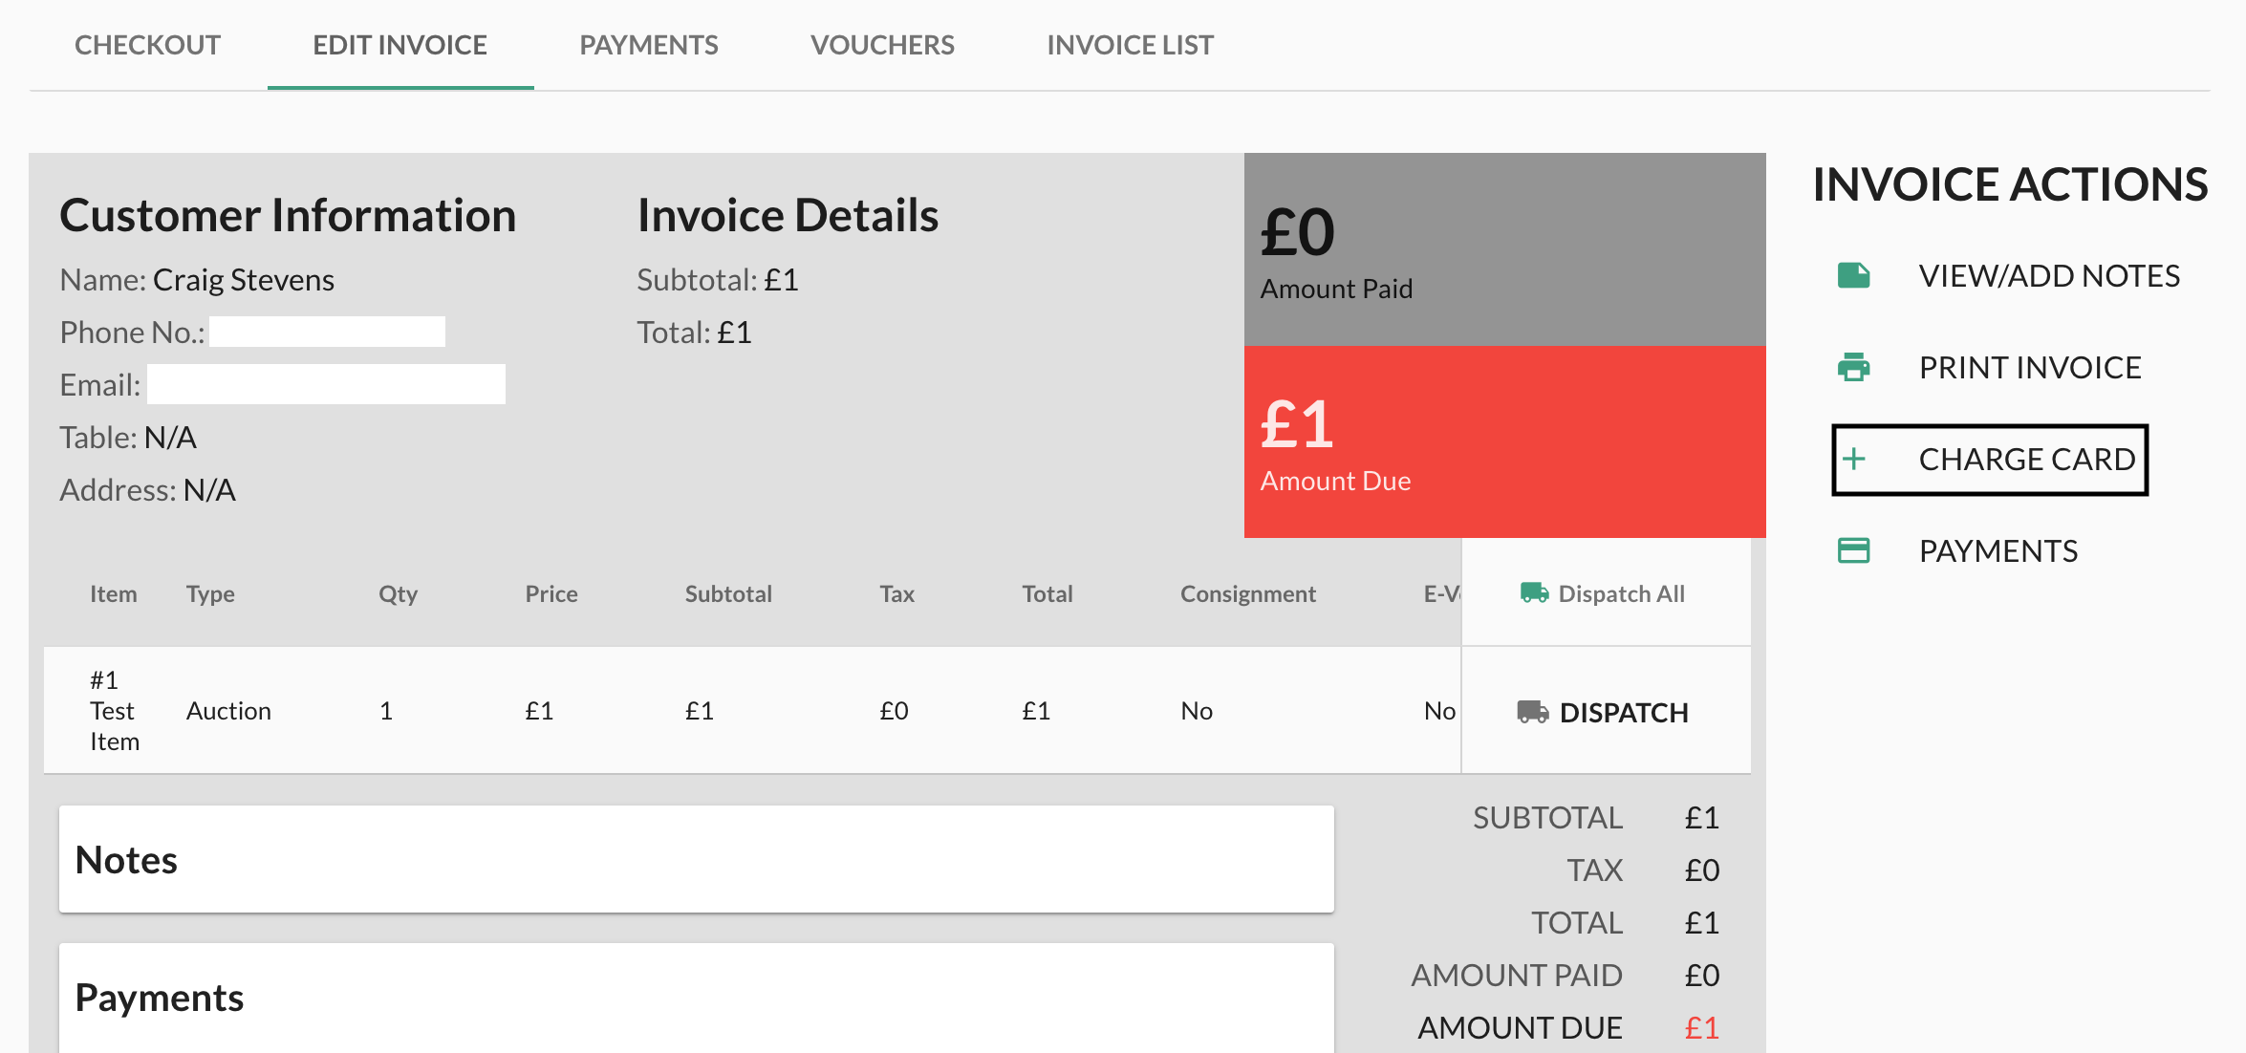Screen dimensions: 2246x1053
Task: Click the grey Amount Paid tile
Action: (x=1503, y=249)
